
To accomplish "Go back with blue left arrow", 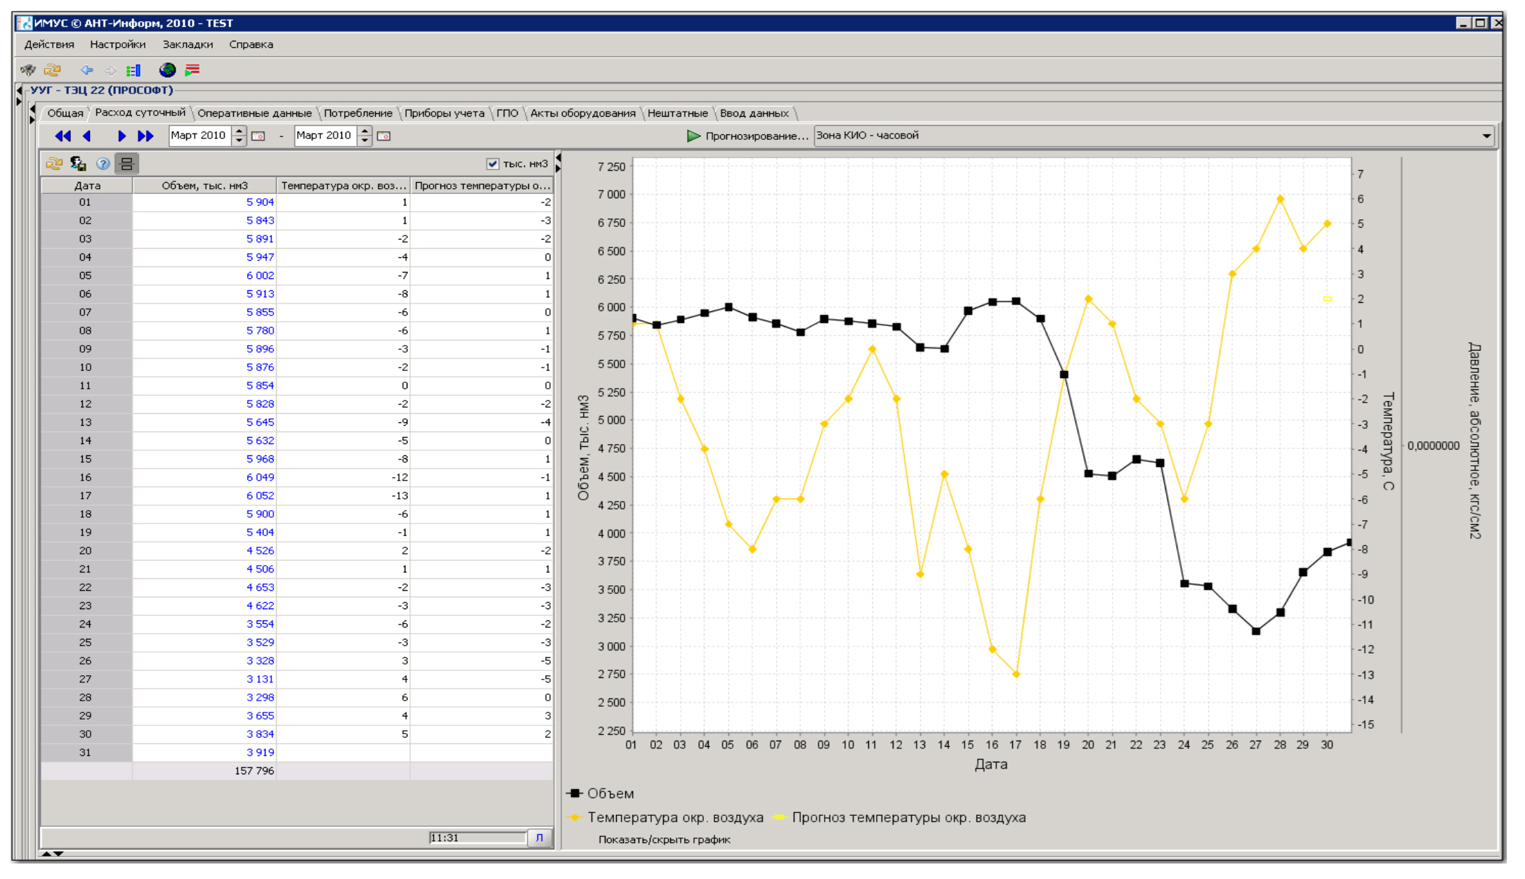I will pos(87,70).
